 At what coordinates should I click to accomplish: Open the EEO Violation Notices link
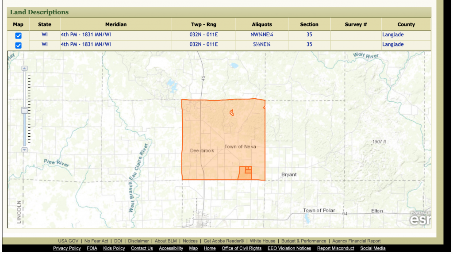coord(289,248)
